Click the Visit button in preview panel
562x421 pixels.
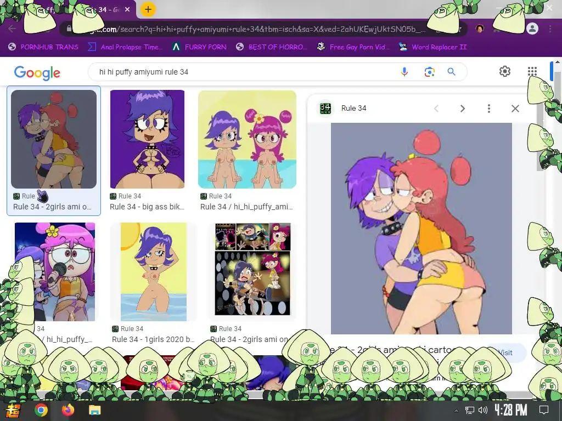click(x=505, y=352)
